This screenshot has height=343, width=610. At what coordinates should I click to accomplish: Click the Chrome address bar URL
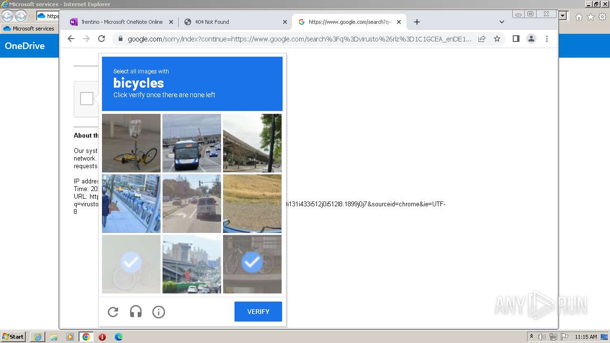299,39
